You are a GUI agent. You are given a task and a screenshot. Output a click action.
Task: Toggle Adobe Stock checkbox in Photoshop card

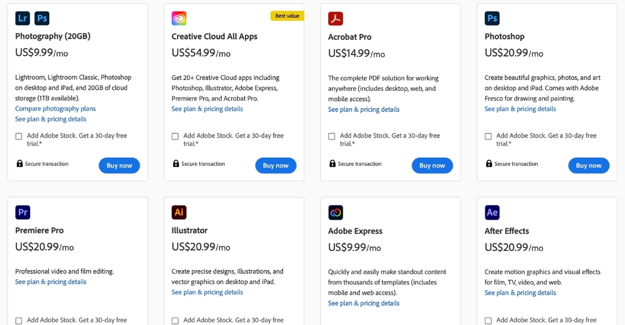coord(488,136)
